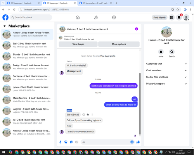Open the taskbar notification center

189,152
